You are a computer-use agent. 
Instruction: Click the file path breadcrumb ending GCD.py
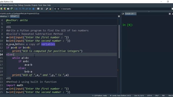(x=20, y=13)
